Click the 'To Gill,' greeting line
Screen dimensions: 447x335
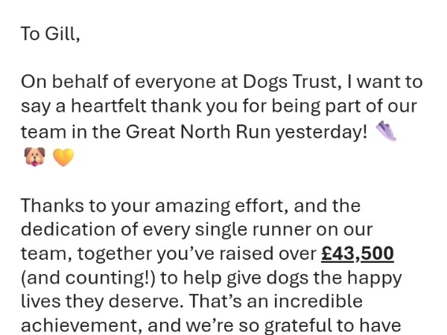tap(50, 34)
